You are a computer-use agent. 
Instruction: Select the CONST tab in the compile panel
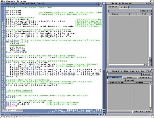115,78
